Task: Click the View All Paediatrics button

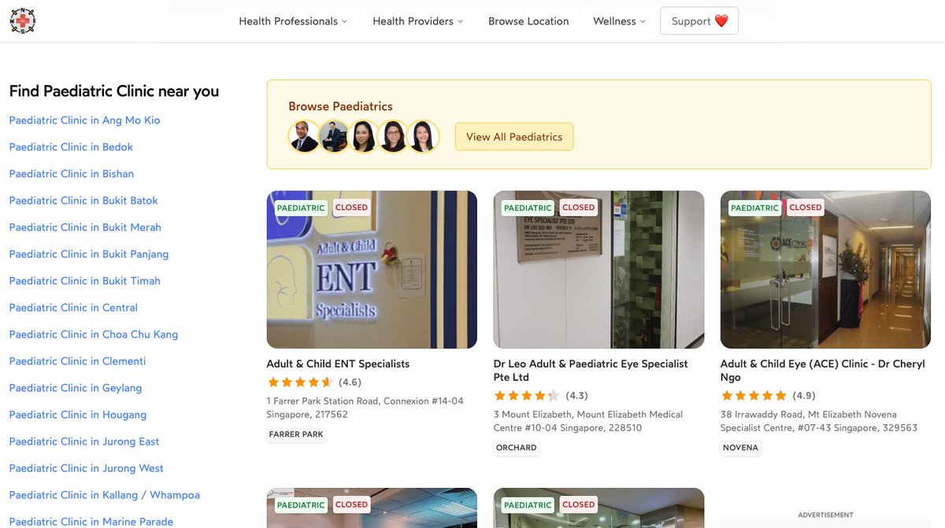Action: click(x=514, y=137)
